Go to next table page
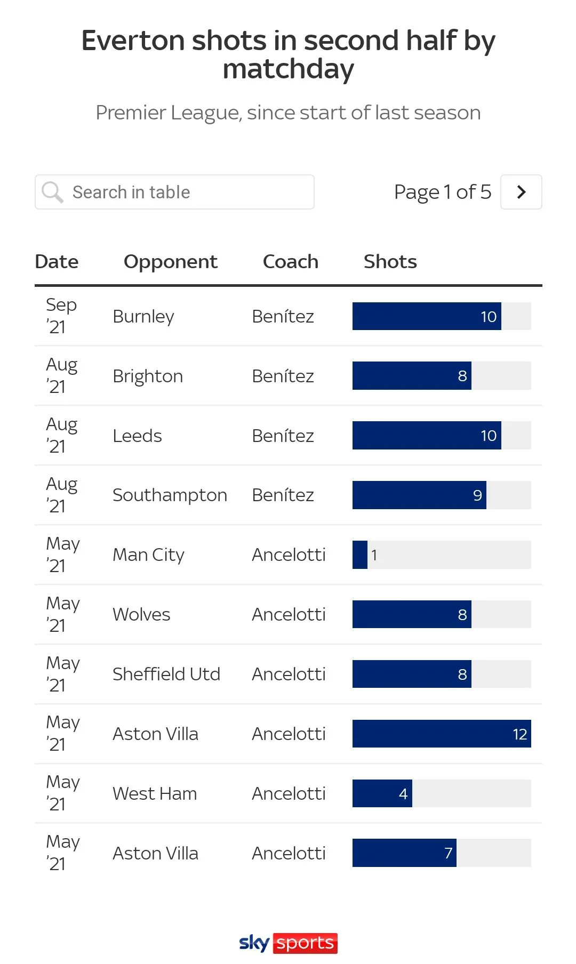The image size is (576, 964). pyautogui.click(x=521, y=192)
